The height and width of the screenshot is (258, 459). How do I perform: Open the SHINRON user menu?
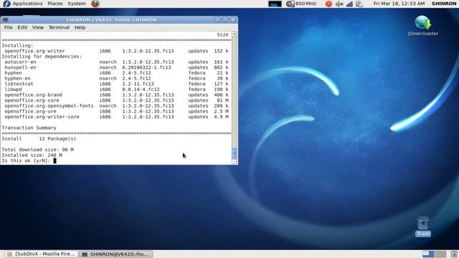click(444, 4)
